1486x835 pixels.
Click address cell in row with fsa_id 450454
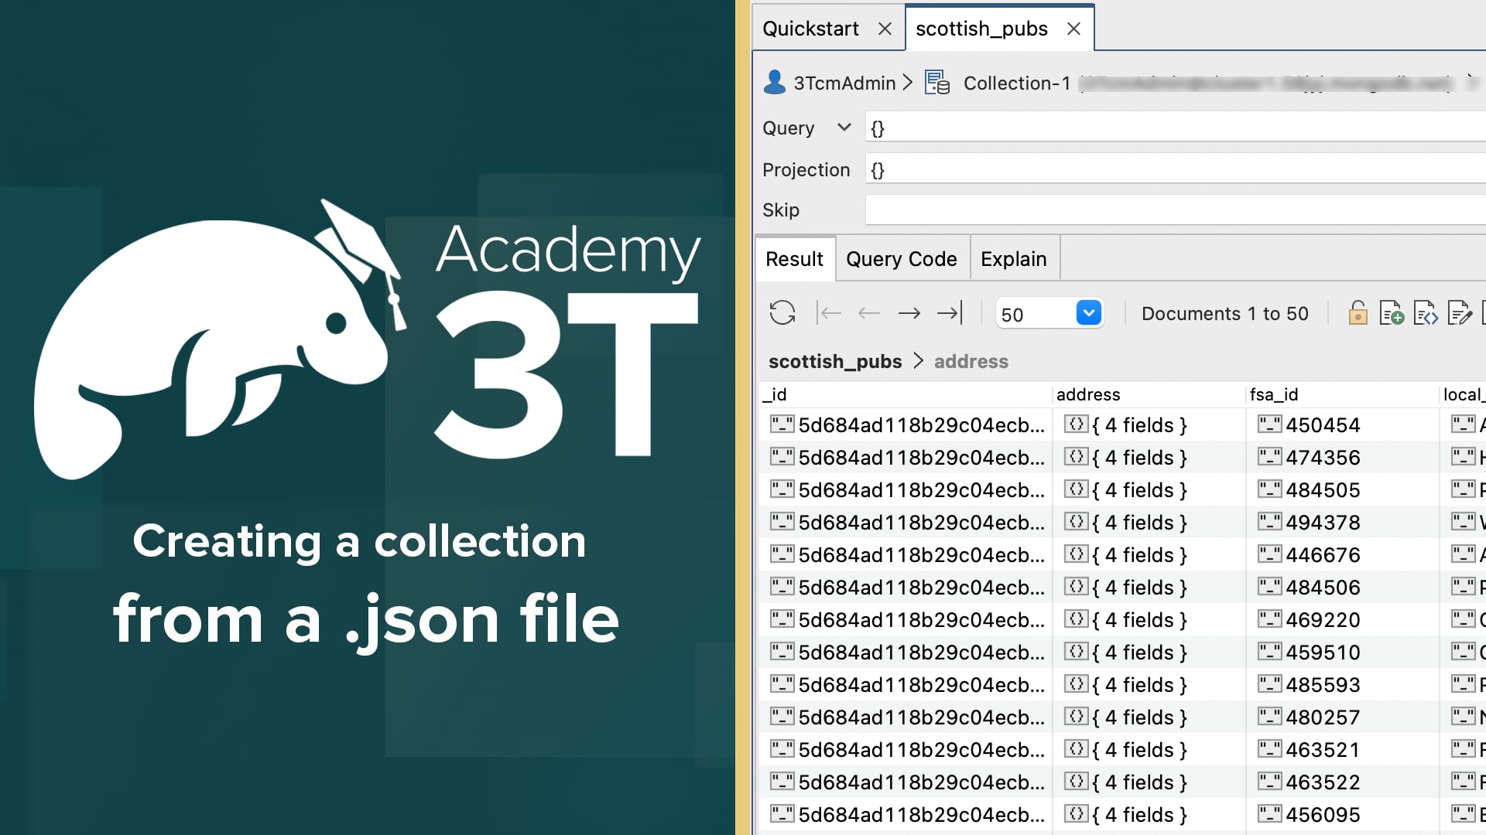(1149, 424)
